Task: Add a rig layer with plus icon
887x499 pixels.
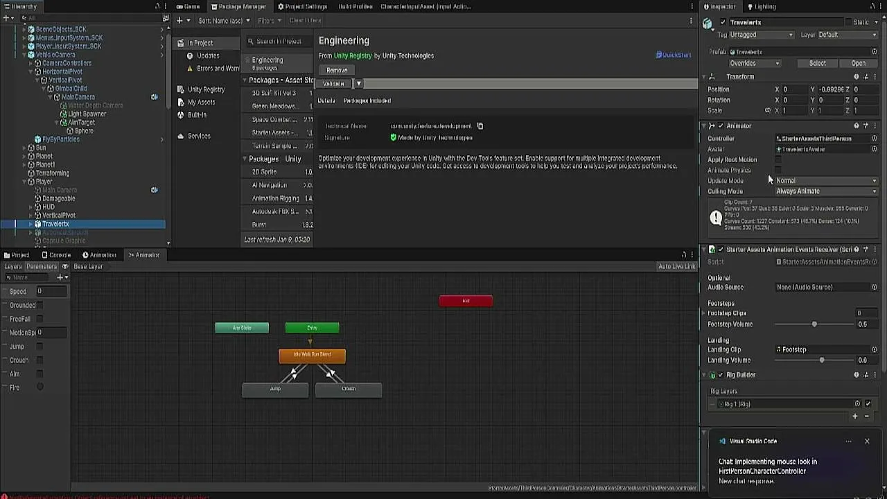Action: (x=855, y=417)
